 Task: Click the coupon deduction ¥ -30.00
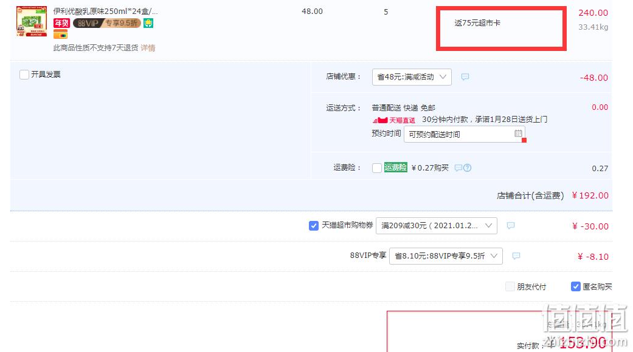[590, 226]
